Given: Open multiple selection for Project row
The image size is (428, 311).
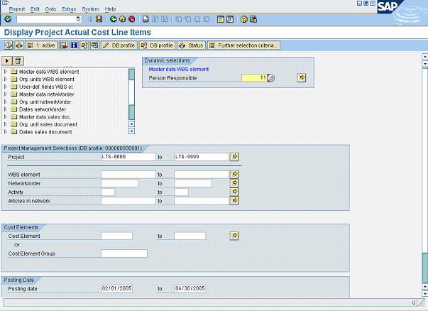Looking at the screenshot, I should point(234,157).
